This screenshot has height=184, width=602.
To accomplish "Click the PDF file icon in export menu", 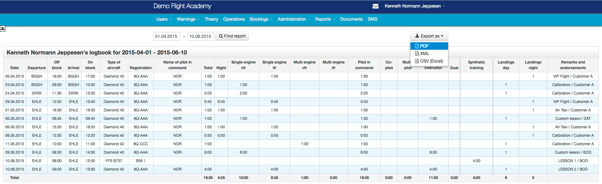I will [x=417, y=46].
